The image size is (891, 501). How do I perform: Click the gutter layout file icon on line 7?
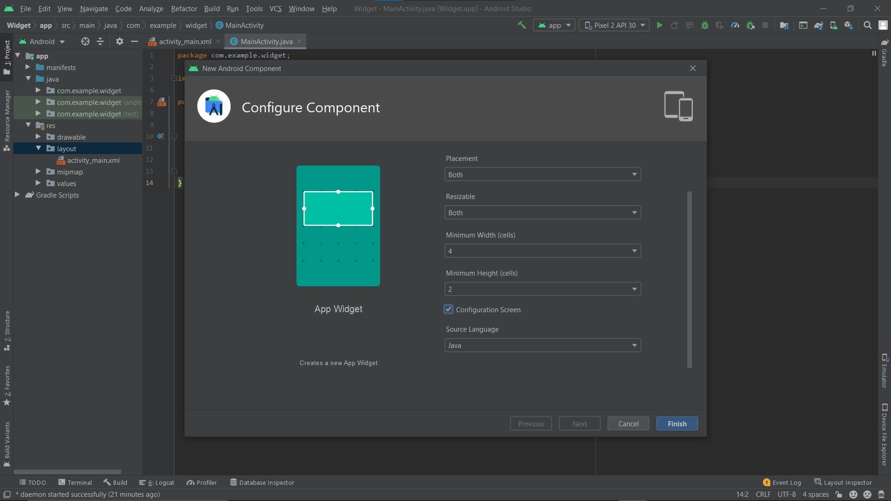161,102
